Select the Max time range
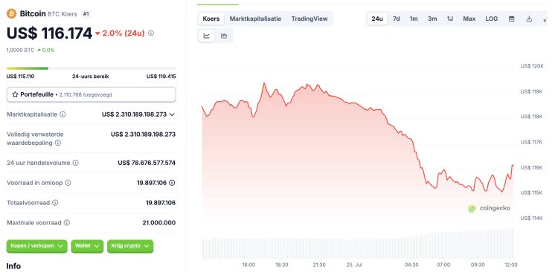The width and height of the screenshot is (558, 272). point(469,19)
